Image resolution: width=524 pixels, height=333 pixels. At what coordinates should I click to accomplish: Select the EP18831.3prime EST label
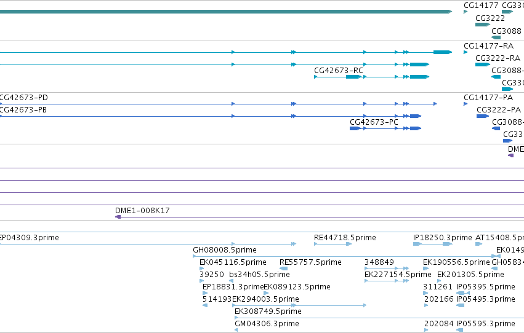[233, 287]
